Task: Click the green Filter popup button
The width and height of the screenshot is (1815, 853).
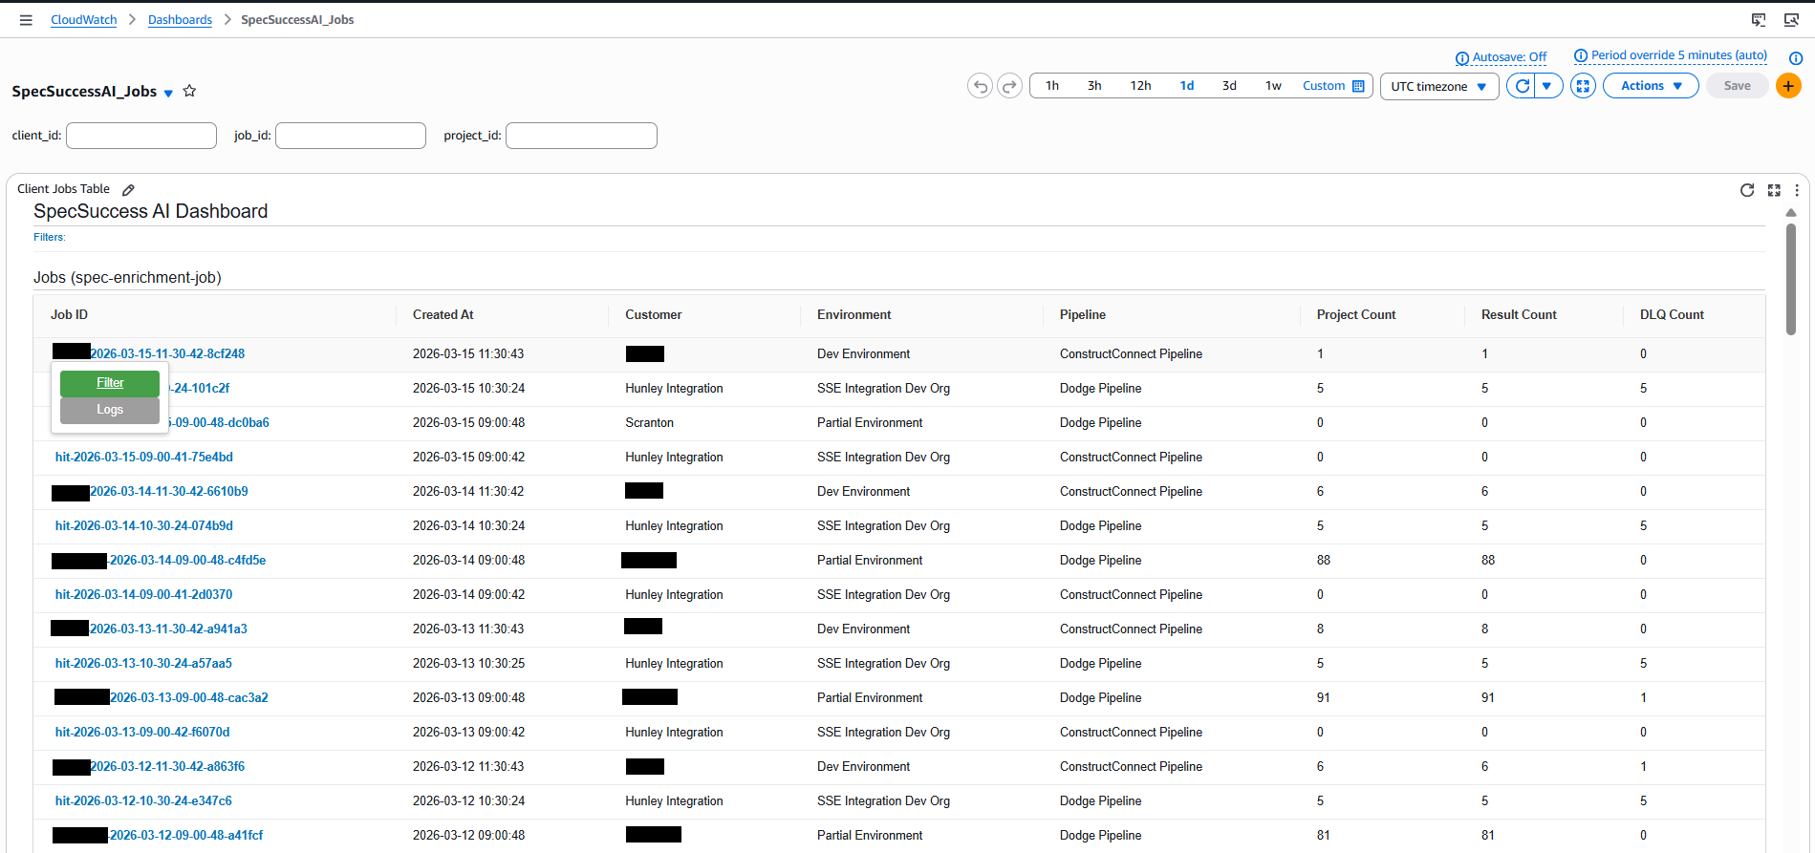Action: point(110,383)
